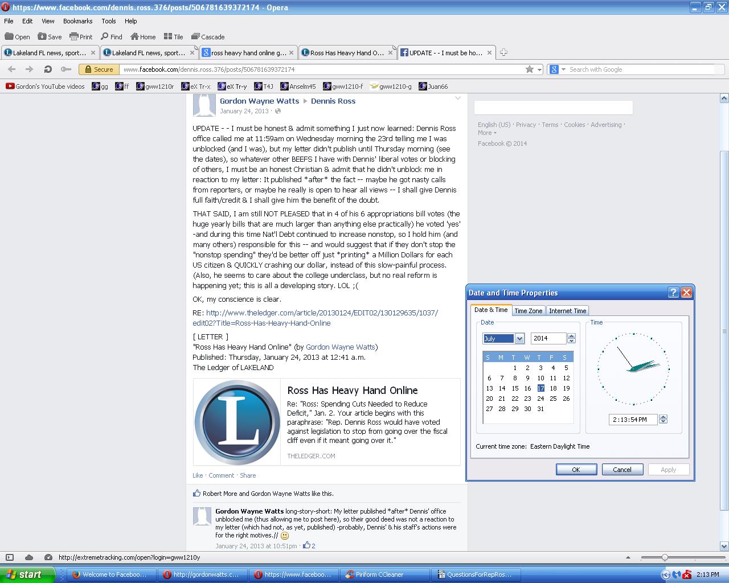729x583 pixels.
Task: Click the Comment link under the post
Action: (221, 475)
